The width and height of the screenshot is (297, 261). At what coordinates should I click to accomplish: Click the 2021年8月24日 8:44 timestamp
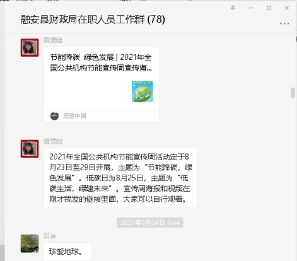150,223
